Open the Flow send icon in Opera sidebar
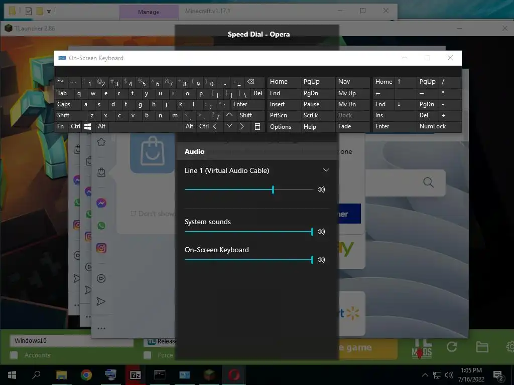 pos(101,301)
